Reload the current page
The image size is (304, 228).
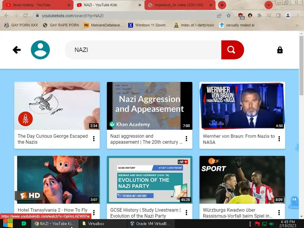click(x=26, y=15)
